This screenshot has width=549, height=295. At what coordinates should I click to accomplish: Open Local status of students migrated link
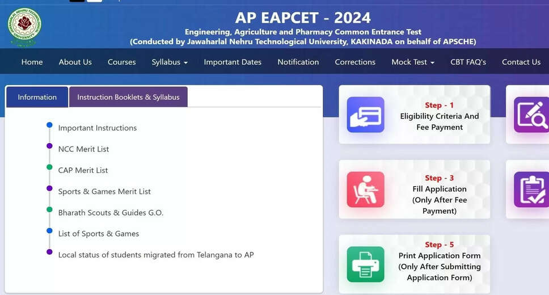coord(156,255)
